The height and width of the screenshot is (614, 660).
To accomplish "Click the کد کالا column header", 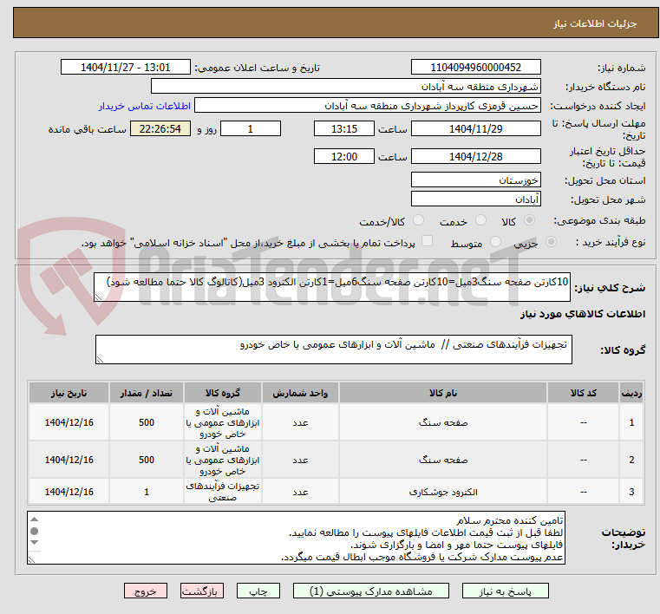I will coord(583,393).
